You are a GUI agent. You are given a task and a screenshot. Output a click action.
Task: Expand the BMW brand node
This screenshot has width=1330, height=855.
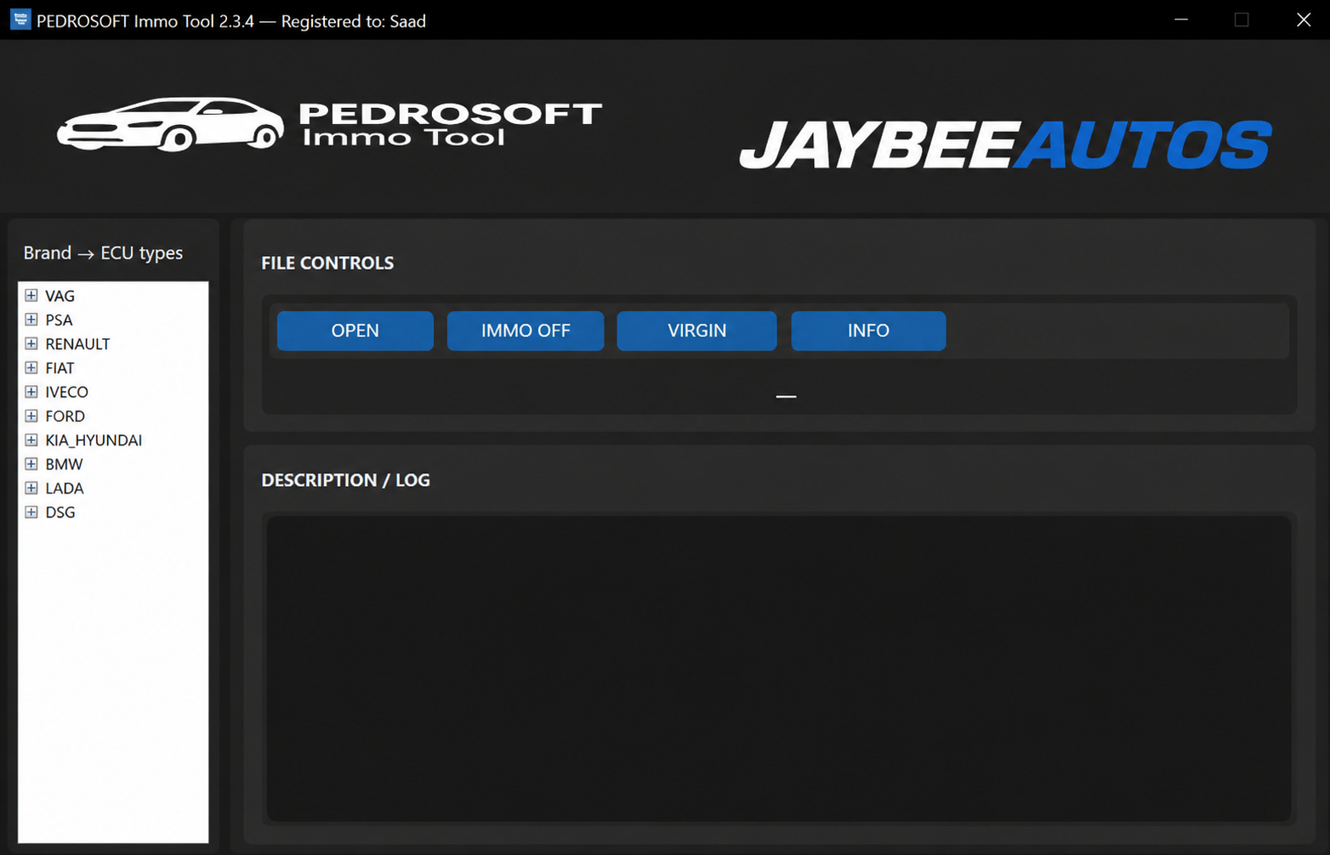[x=31, y=464]
